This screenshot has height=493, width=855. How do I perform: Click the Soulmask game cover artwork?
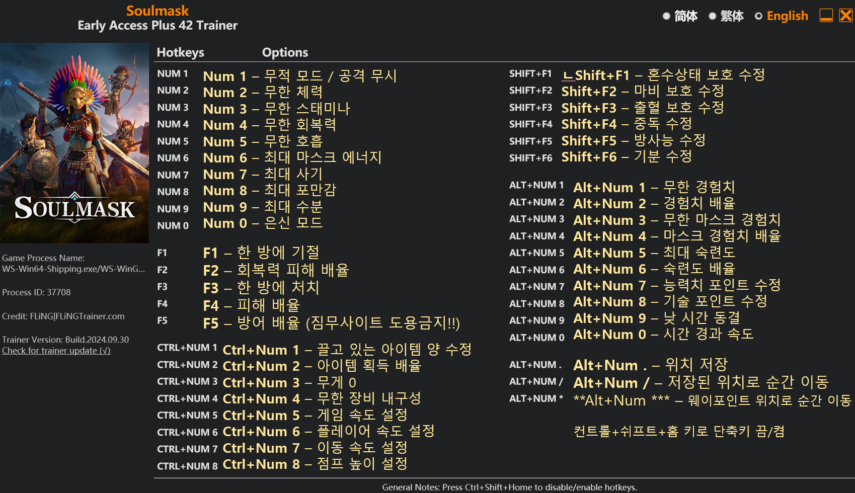coord(74,143)
